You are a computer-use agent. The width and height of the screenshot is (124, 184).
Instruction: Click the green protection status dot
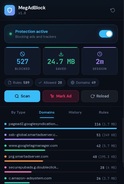click(11, 34)
